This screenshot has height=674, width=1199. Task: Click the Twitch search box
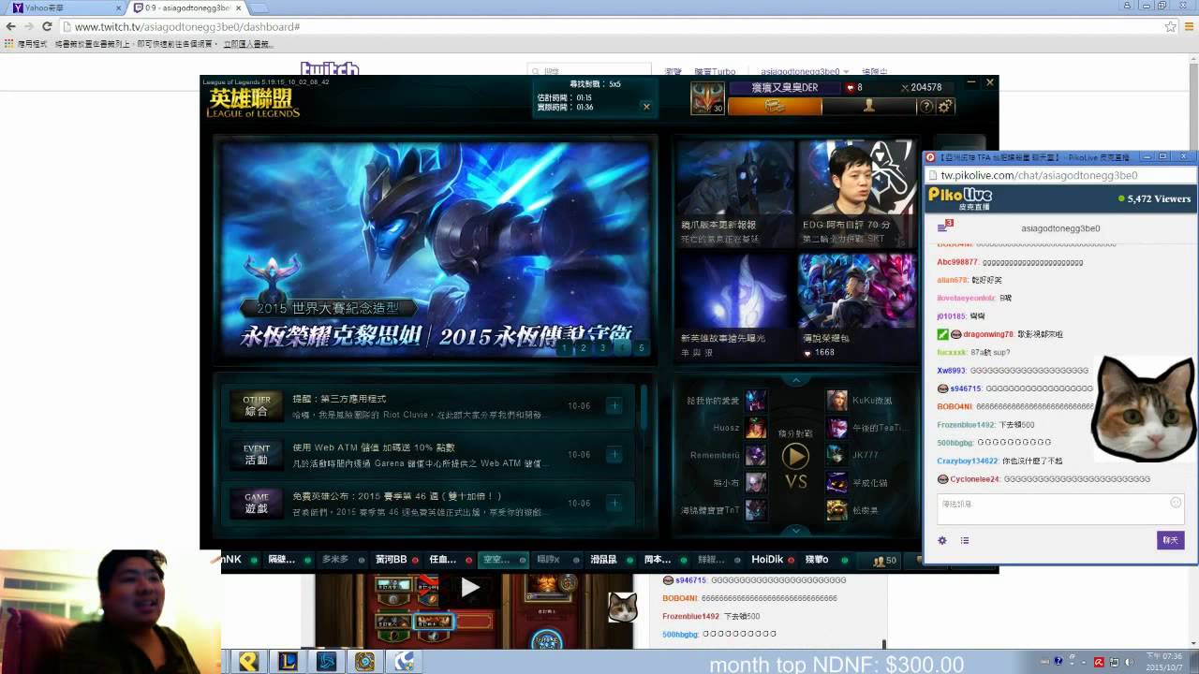click(x=589, y=71)
